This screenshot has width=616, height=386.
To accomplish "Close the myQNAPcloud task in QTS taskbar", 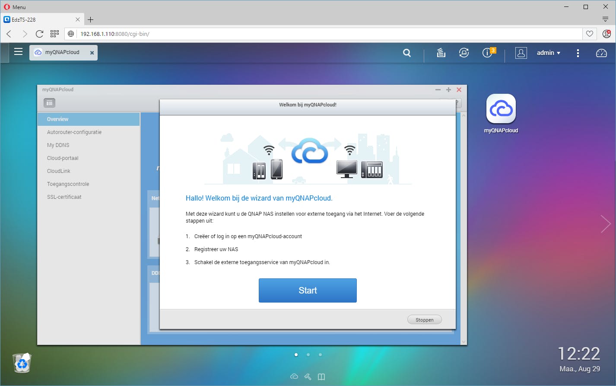I will click(x=92, y=53).
